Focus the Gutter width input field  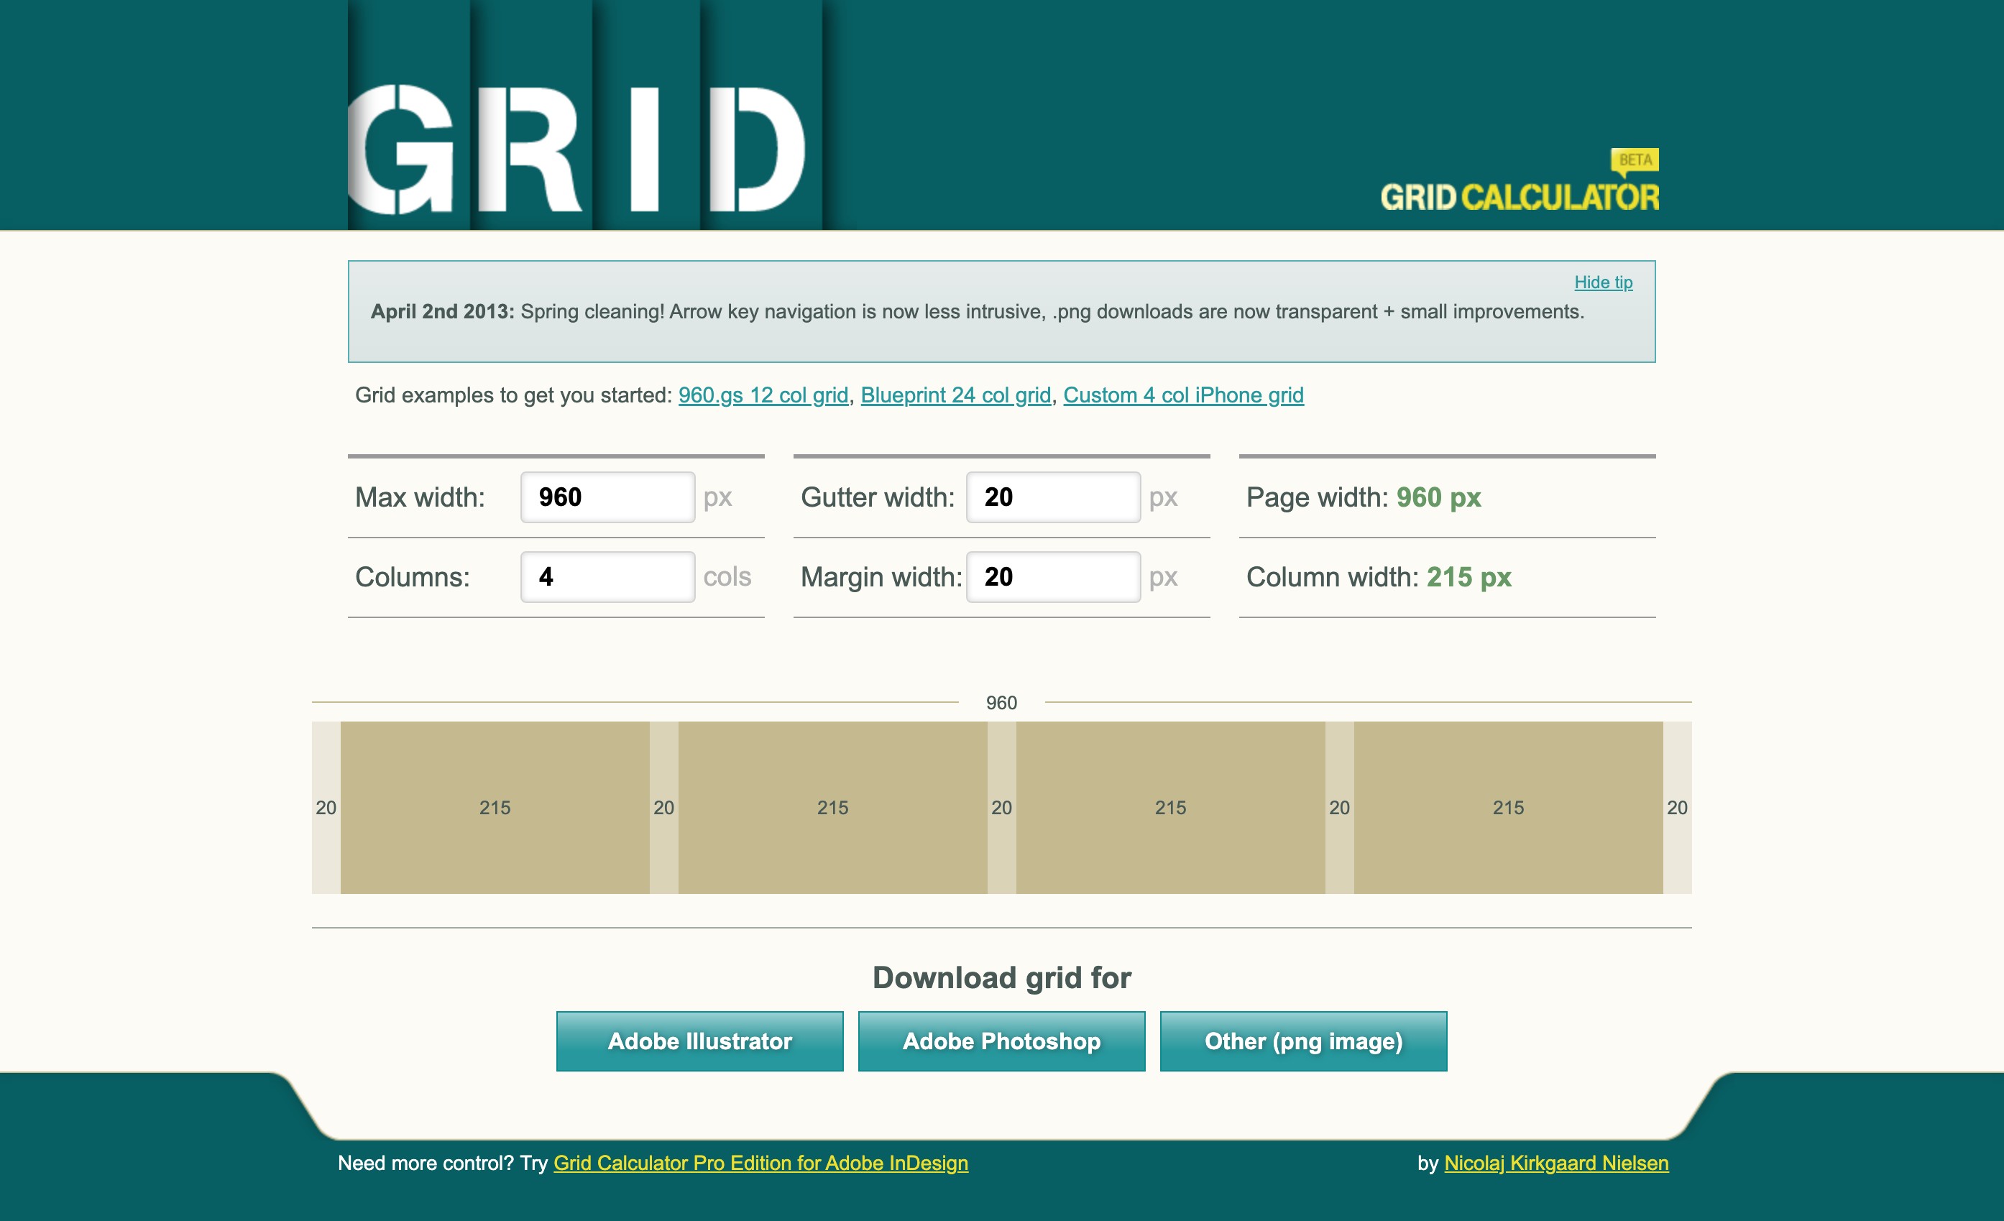(x=1052, y=497)
